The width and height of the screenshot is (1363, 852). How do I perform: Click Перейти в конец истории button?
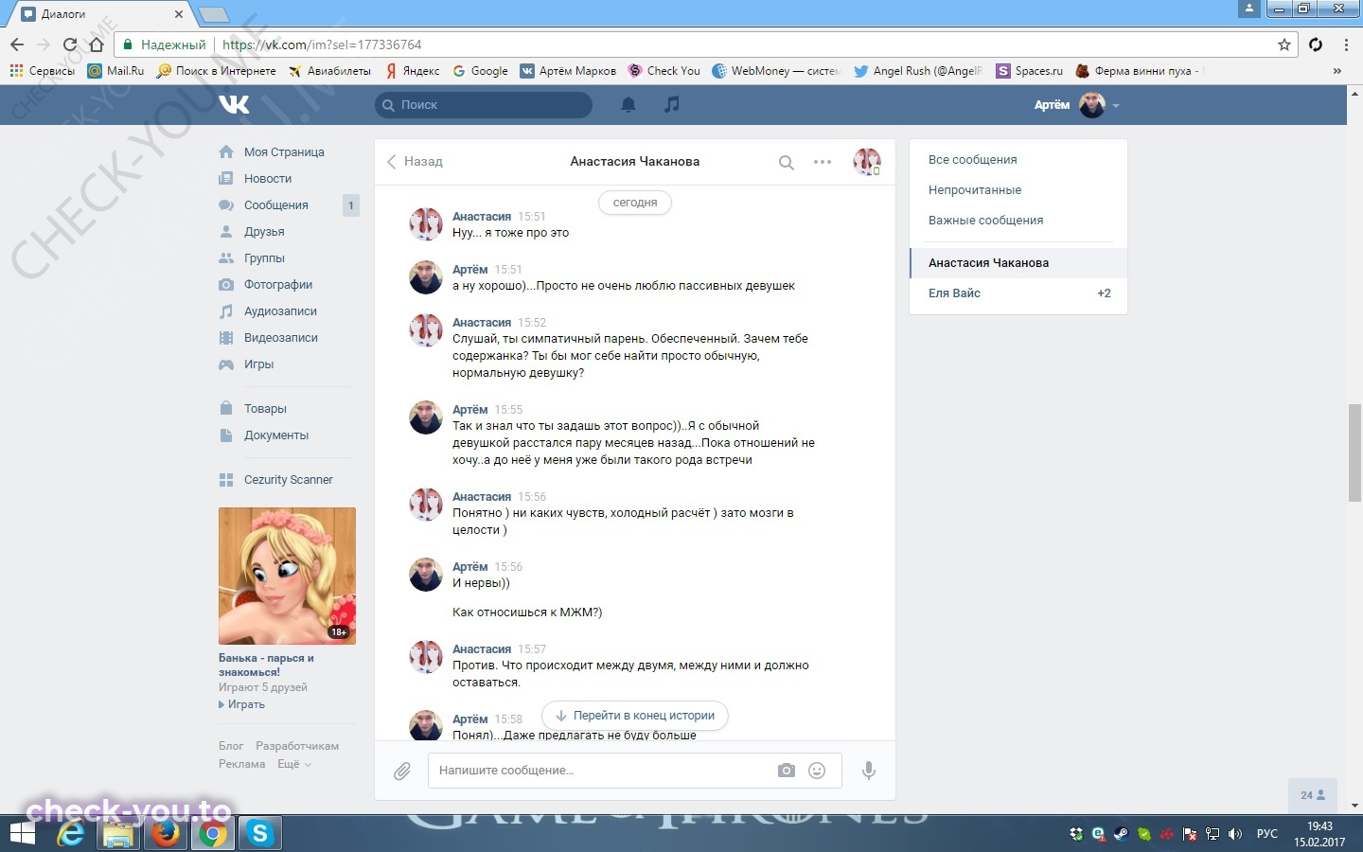click(x=635, y=716)
